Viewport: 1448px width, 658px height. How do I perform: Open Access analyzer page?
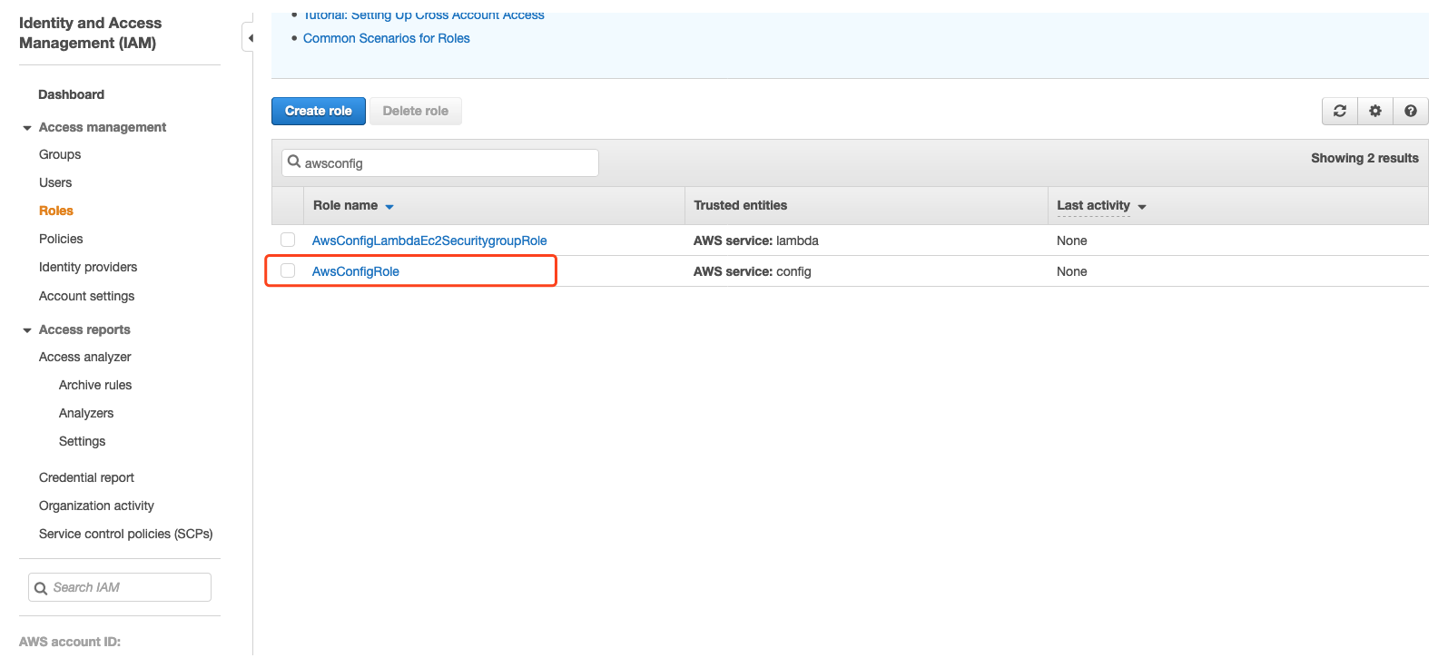[85, 357]
